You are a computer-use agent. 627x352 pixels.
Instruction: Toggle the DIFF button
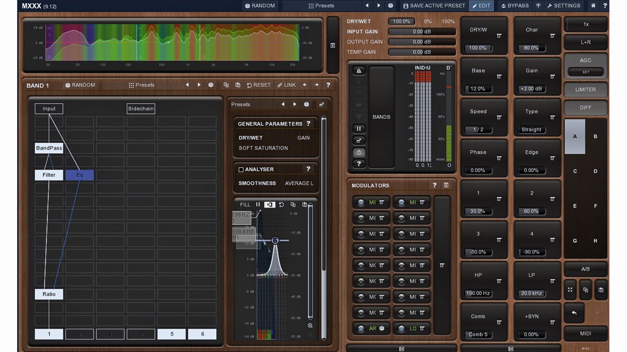tap(586, 108)
